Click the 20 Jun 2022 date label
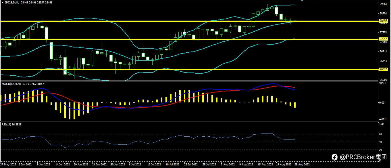 81,165
